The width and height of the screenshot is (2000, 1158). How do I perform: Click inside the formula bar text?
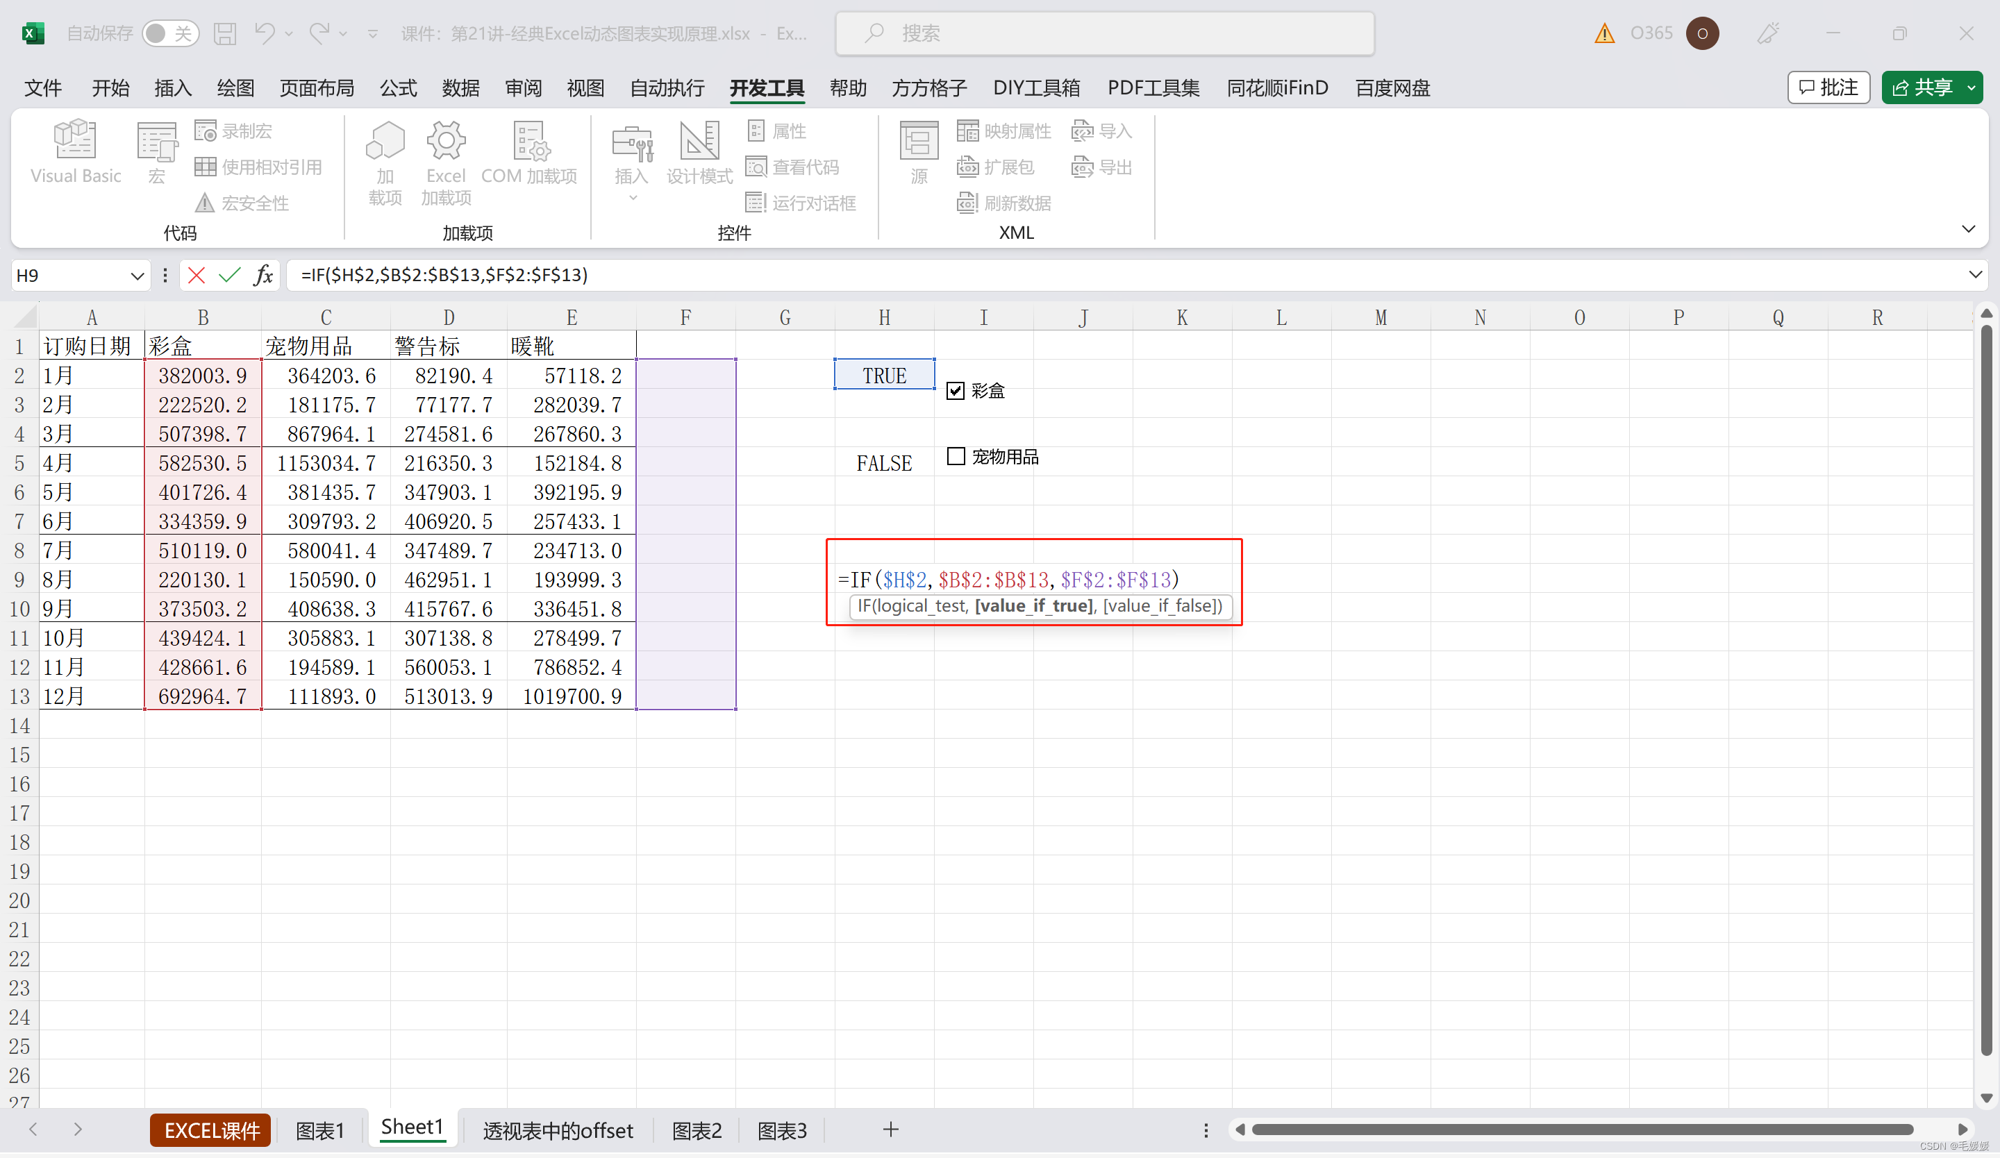(x=444, y=275)
